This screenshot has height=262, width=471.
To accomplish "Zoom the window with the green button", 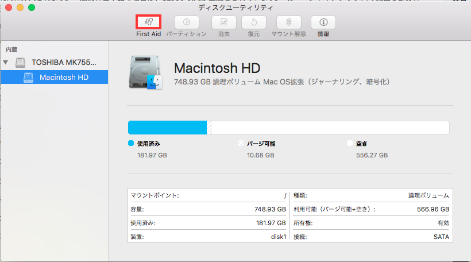I will click(32, 7).
